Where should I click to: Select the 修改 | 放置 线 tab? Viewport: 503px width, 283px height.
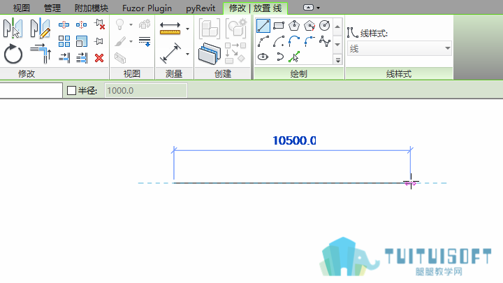point(256,8)
